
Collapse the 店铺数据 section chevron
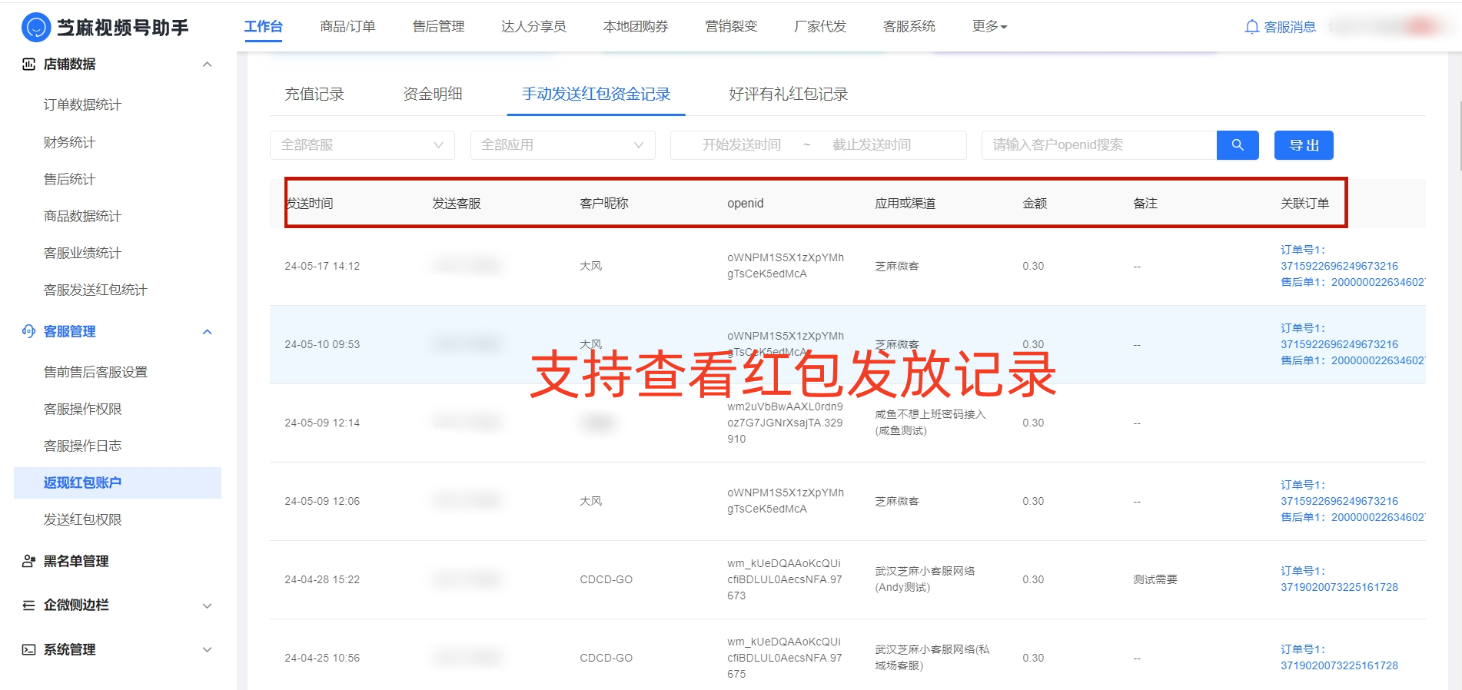[x=207, y=65]
